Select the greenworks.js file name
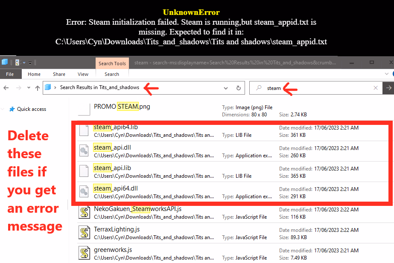 point(113,250)
